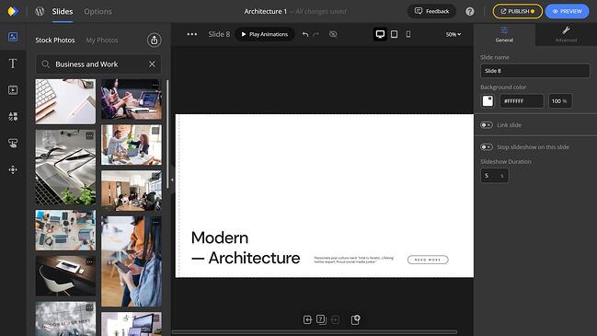Open the Options tab
597x336 pixels.
click(x=98, y=11)
